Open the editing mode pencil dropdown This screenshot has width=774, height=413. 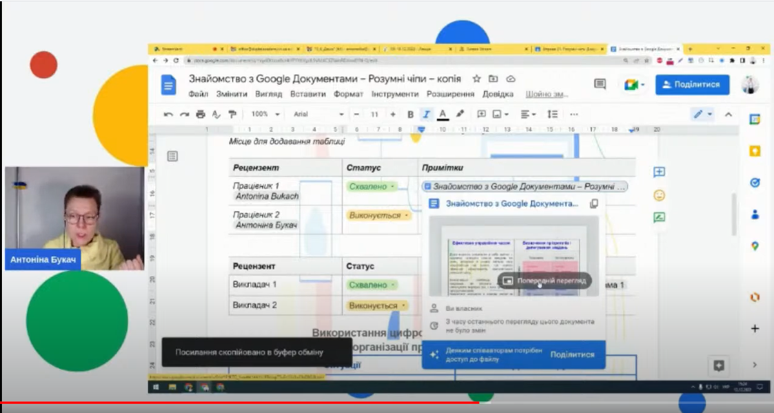click(x=703, y=114)
